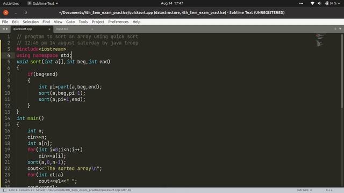Open the Selection menu
The image size is (344, 193).
[x=31, y=21]
